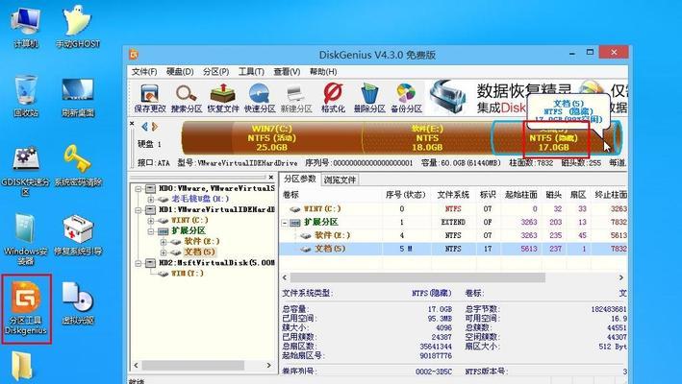Screen dimensions: 682x384
Task: Open the 分区(P) menu
Action: (215, 72)
